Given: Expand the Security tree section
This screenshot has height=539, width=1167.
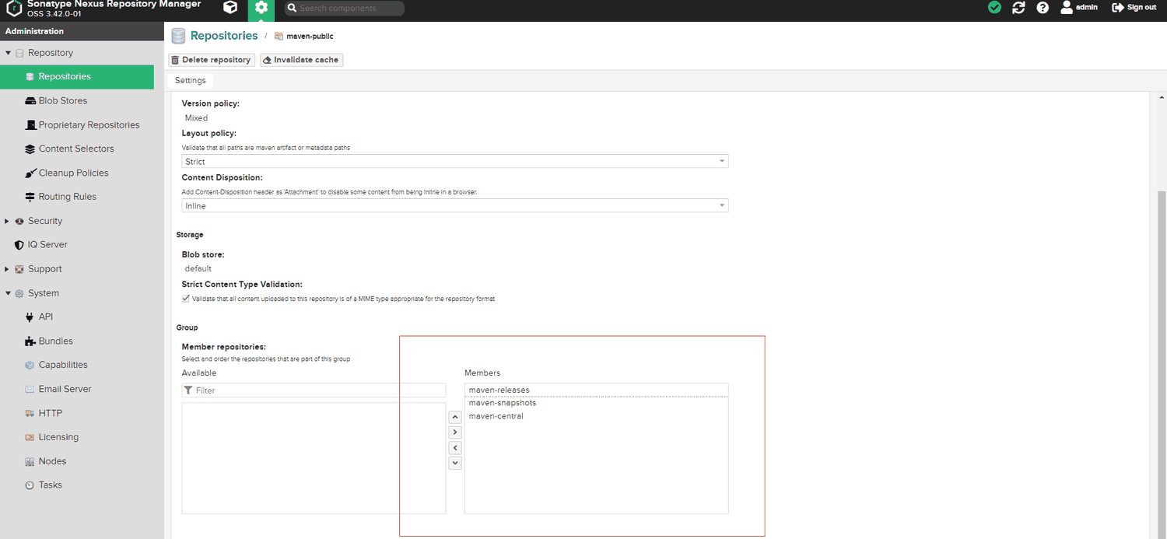Looking at the screenshot, I should 8,222.
